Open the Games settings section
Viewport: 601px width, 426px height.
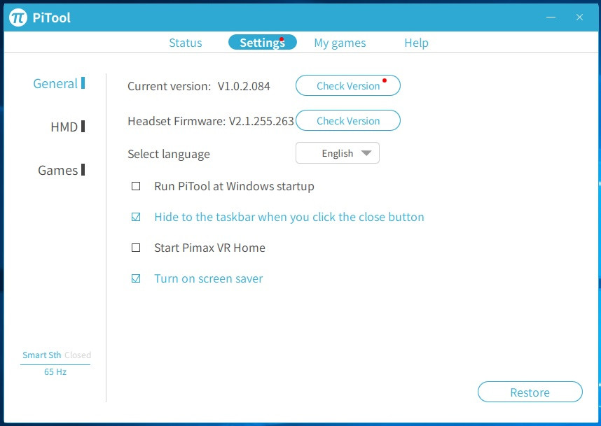[62, 170]
